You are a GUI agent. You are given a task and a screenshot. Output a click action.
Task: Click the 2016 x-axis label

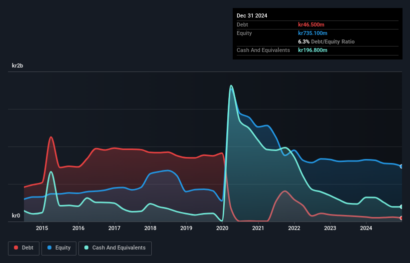click(78, 228)
